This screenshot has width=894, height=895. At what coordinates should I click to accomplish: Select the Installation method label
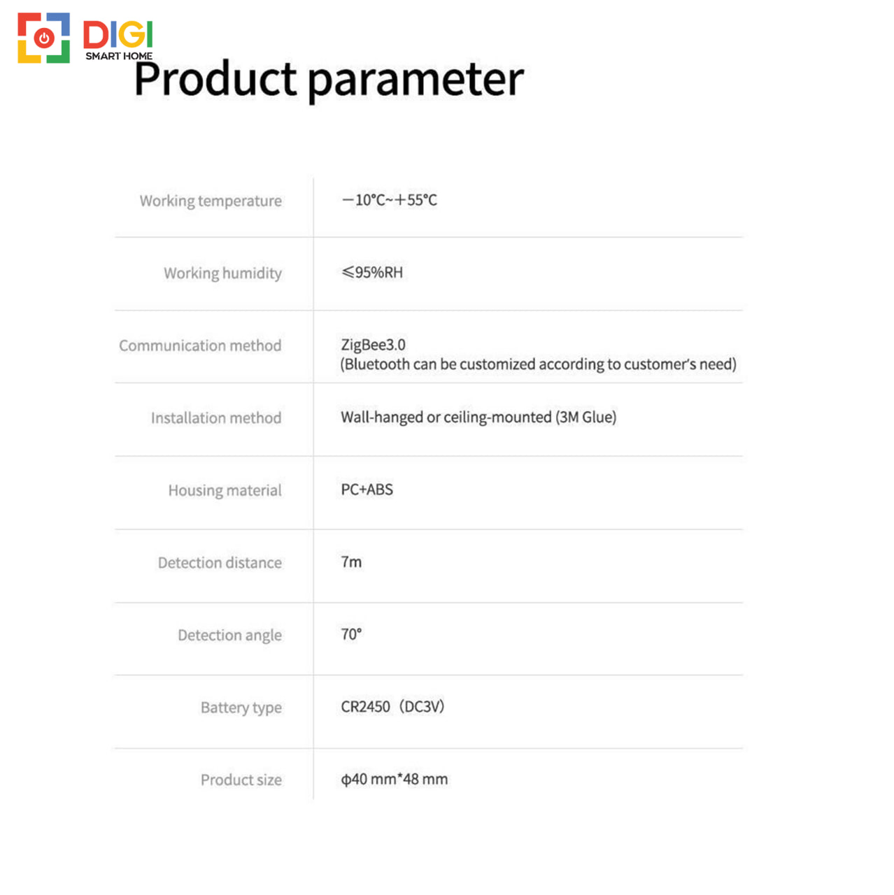point(216,418)
